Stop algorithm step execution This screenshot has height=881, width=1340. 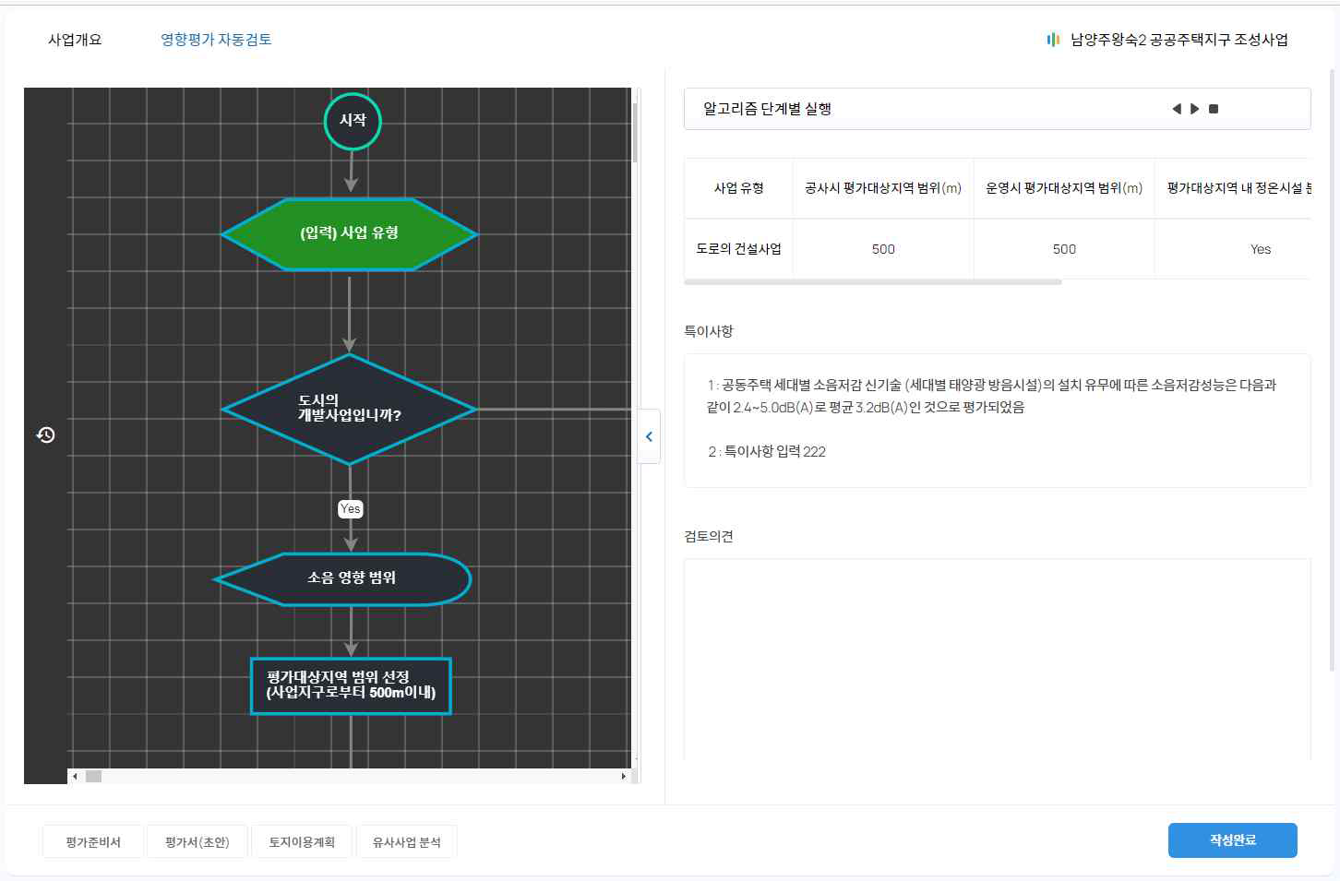tap(1214, 109)
